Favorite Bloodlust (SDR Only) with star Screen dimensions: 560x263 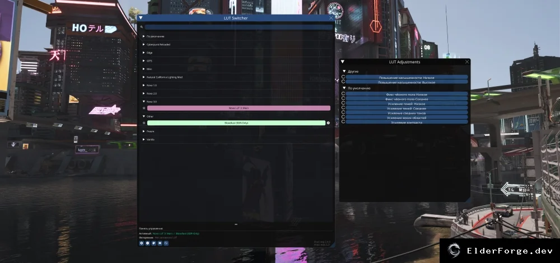tap(144, 123)
